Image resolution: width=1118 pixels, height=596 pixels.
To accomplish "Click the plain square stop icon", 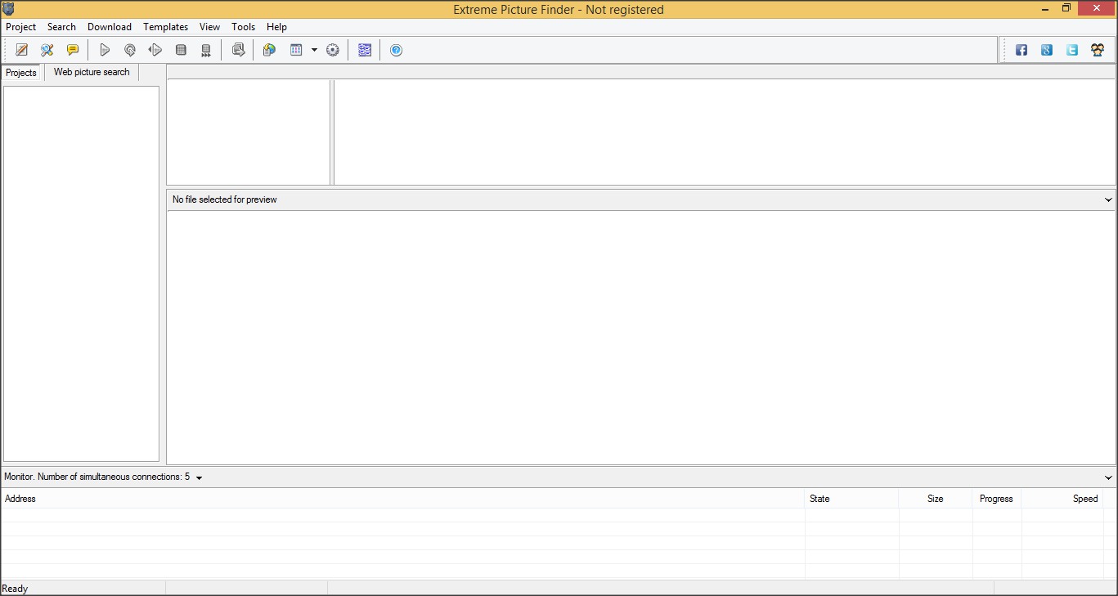I will click(181, 50).
